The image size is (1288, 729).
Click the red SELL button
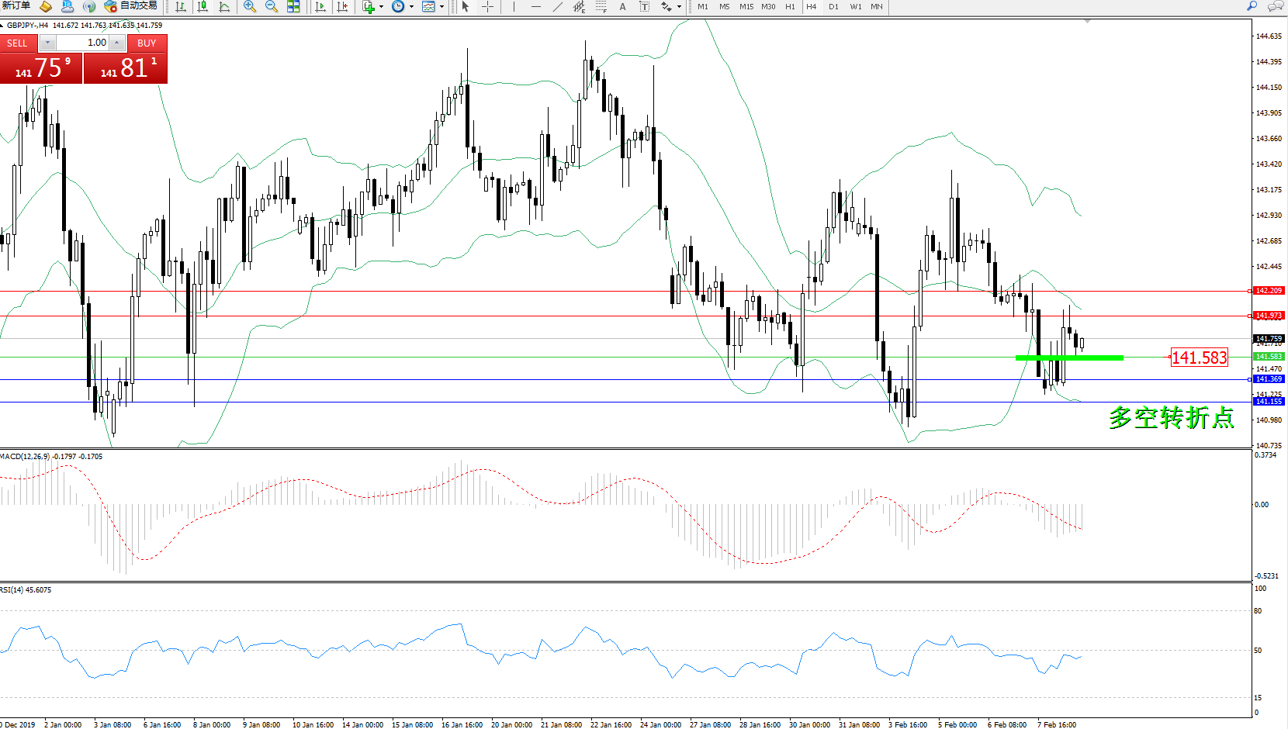[x=17, y=43]
